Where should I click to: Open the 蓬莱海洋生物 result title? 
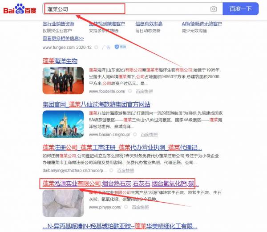point(60,60)
